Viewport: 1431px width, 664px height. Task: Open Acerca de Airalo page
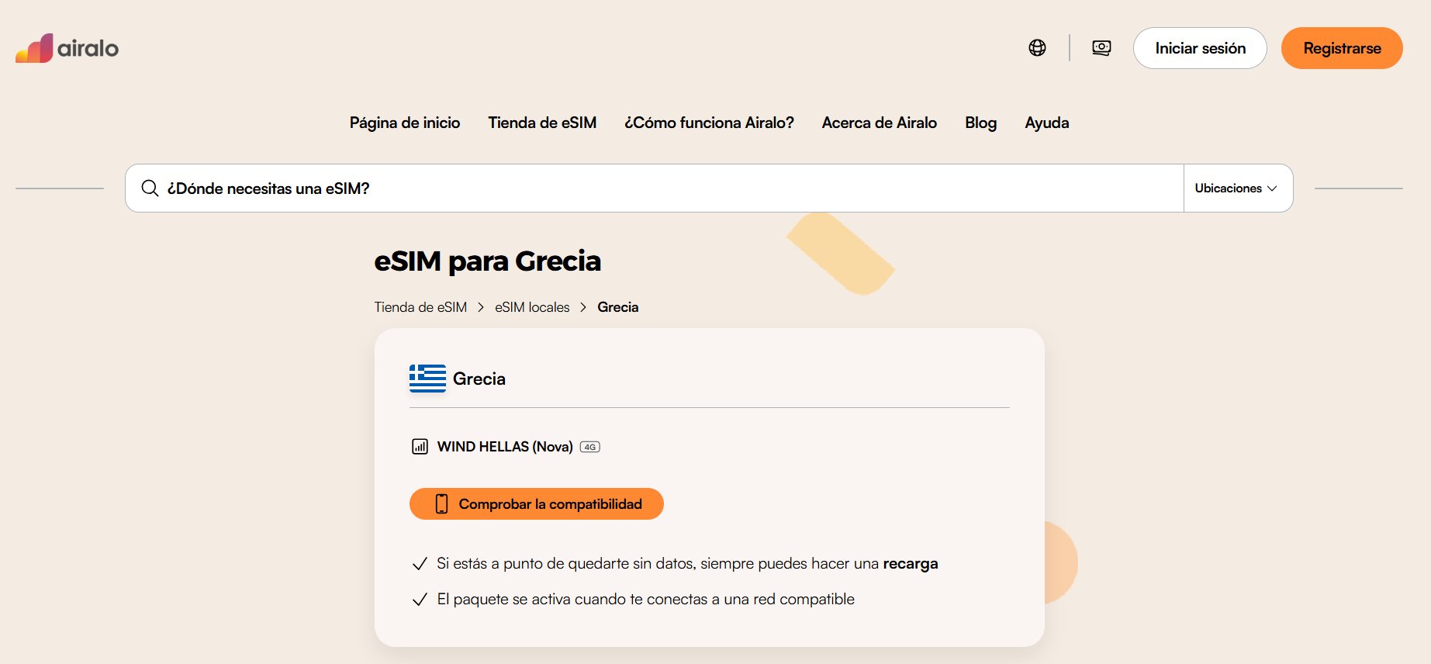880,123
